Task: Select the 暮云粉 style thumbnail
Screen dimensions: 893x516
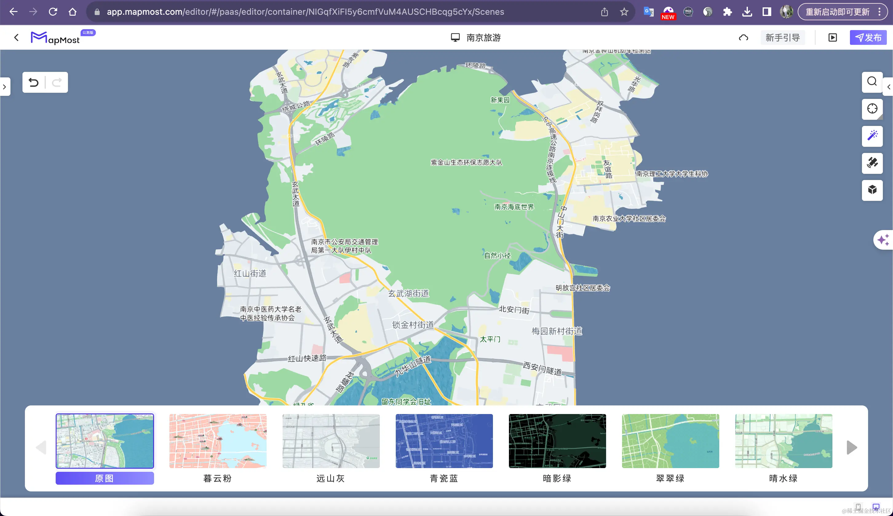Action: (x=218, y=441)
